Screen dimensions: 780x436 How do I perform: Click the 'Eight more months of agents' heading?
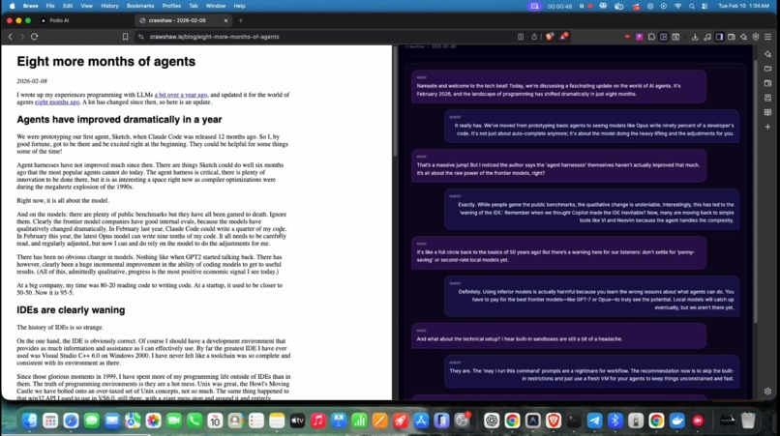click(x=105, y=62)
